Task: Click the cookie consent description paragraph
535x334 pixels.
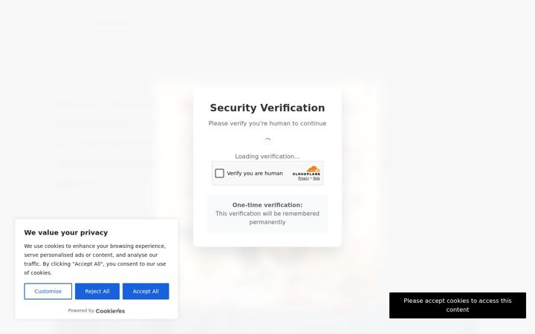Action: point(95,259)
